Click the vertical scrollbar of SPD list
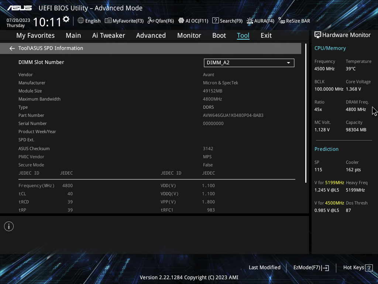Image resolution: width=378 pixels, height=284 pixels. (306, 113)
